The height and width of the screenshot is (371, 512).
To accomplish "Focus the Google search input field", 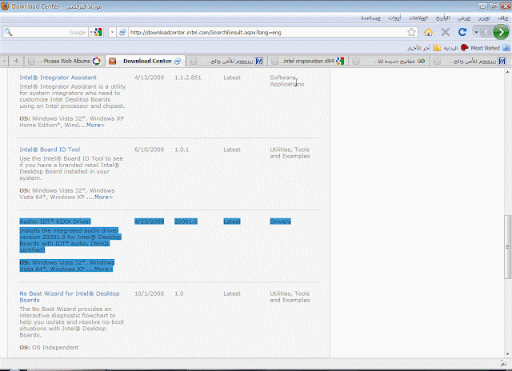I will (50, 32).
